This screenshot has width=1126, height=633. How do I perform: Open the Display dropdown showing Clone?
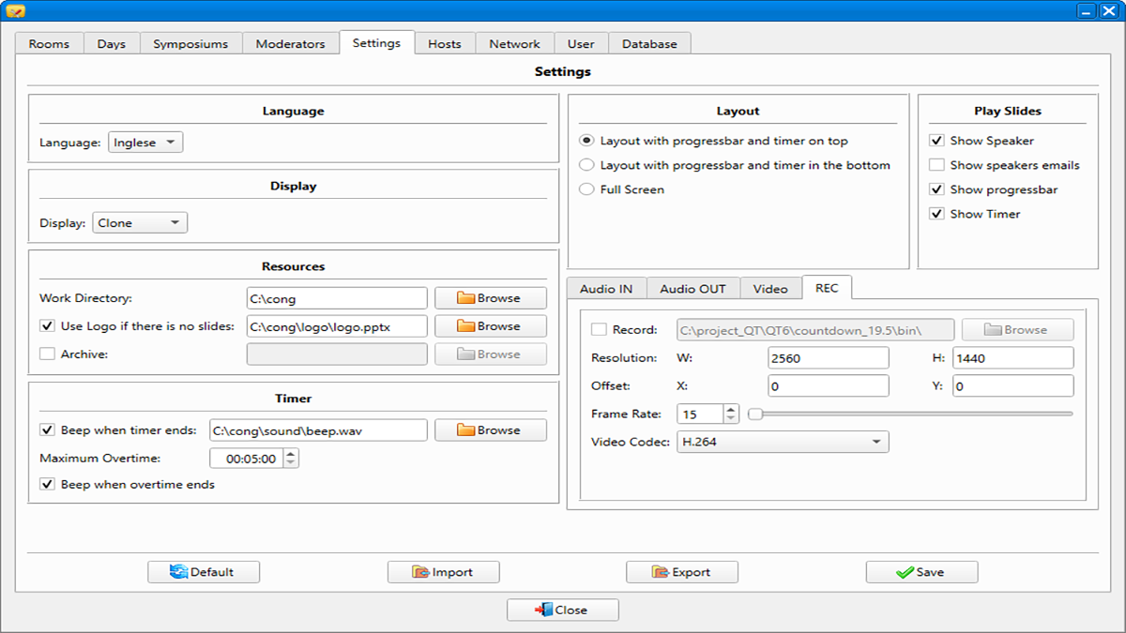140,223
